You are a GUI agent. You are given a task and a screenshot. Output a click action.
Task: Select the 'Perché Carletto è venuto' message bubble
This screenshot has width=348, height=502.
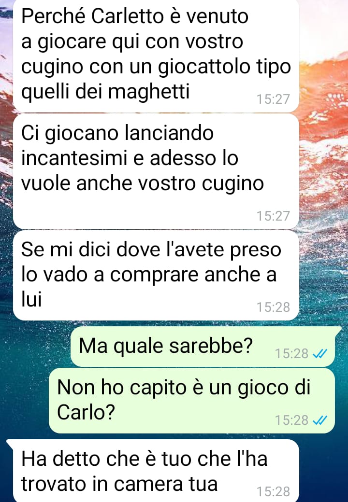coord(156,56)
